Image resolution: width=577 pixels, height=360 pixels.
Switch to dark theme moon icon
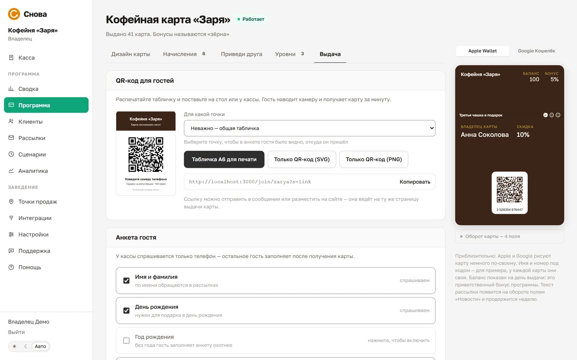(x=26, y=346)
